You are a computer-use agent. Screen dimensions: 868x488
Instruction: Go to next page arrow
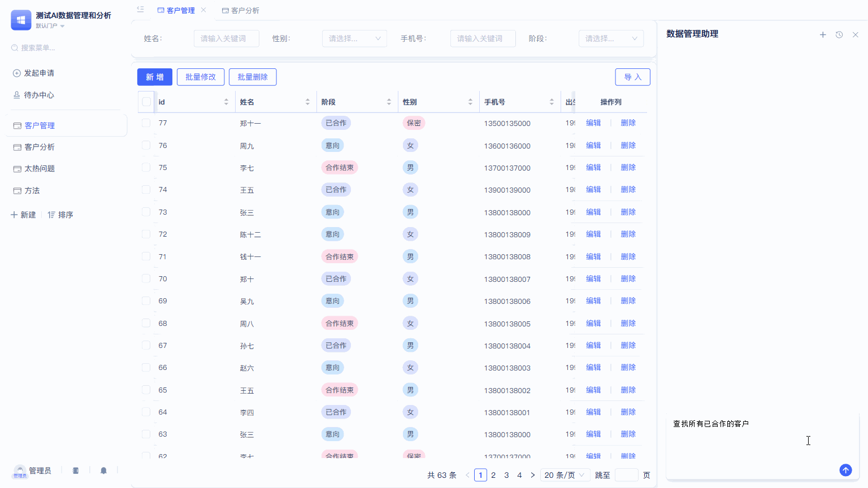[532, 475]
